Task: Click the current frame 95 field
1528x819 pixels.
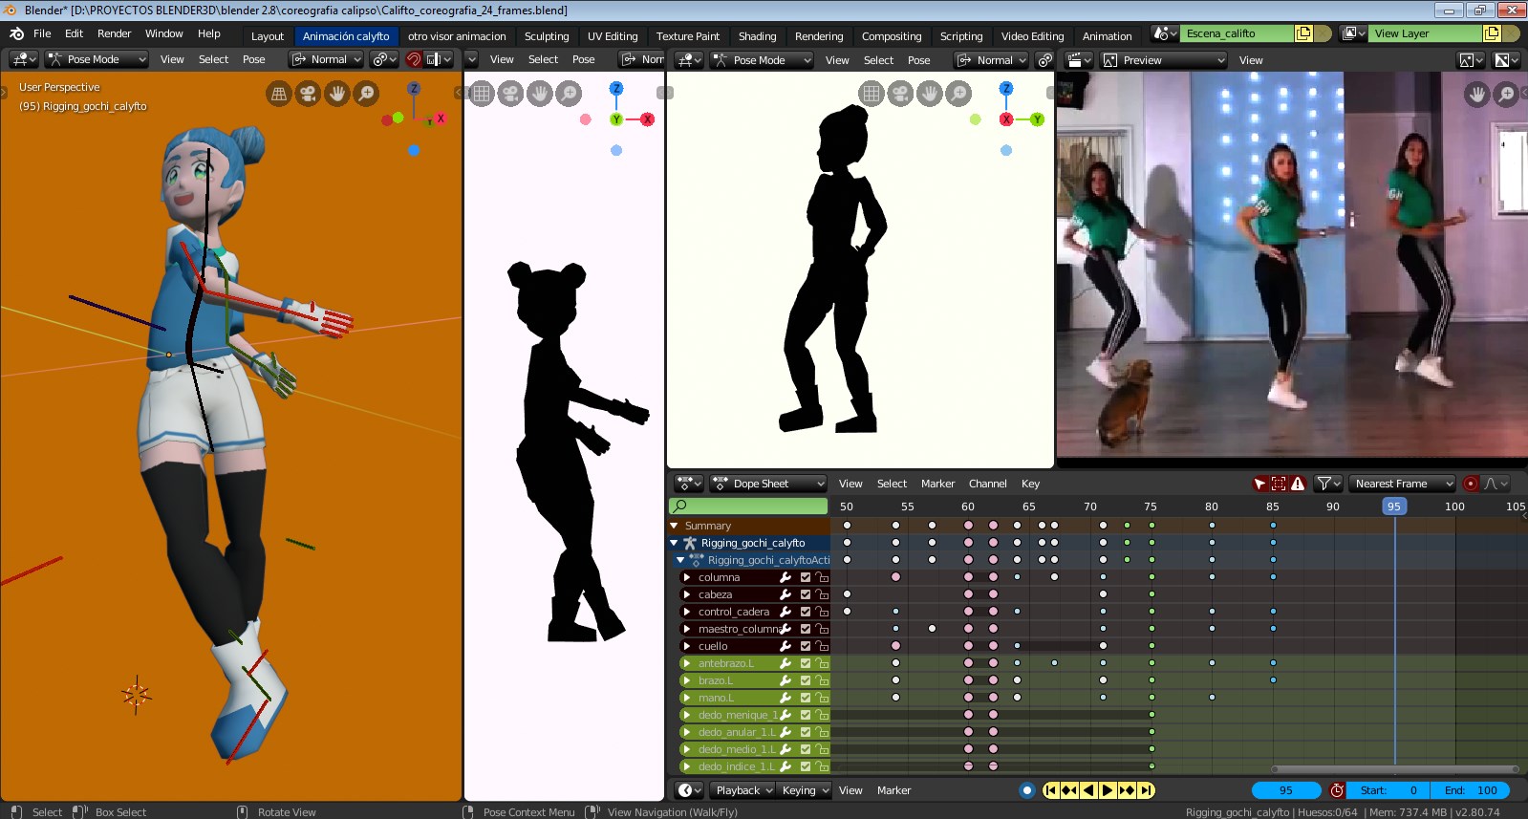Action: (1286, 790)
